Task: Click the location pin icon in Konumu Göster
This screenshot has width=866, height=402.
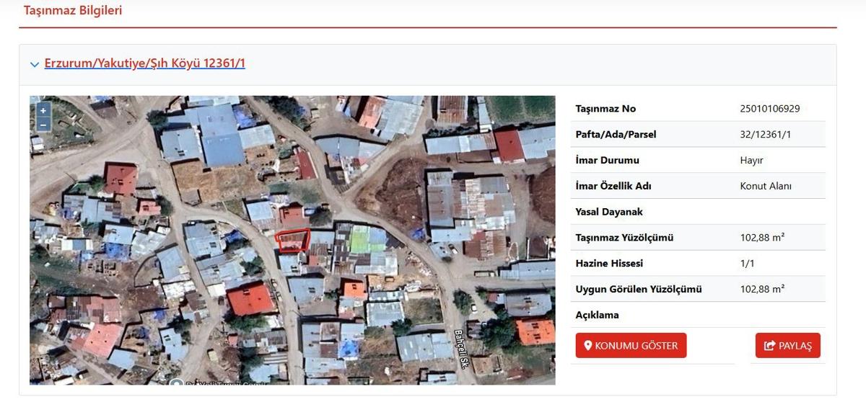Action: point(588,346)
